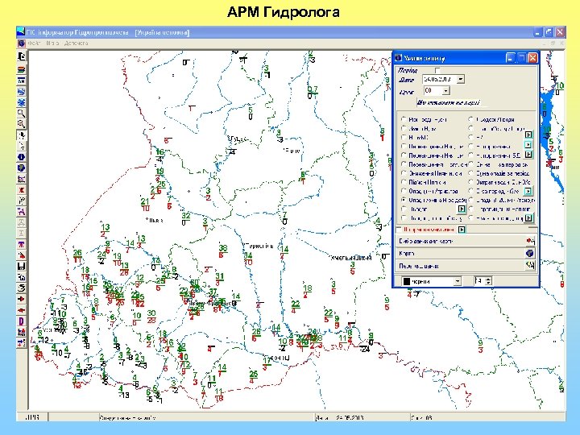
Task: Select the highlighted arrow pointer tool
Action: tap(22, 135)
